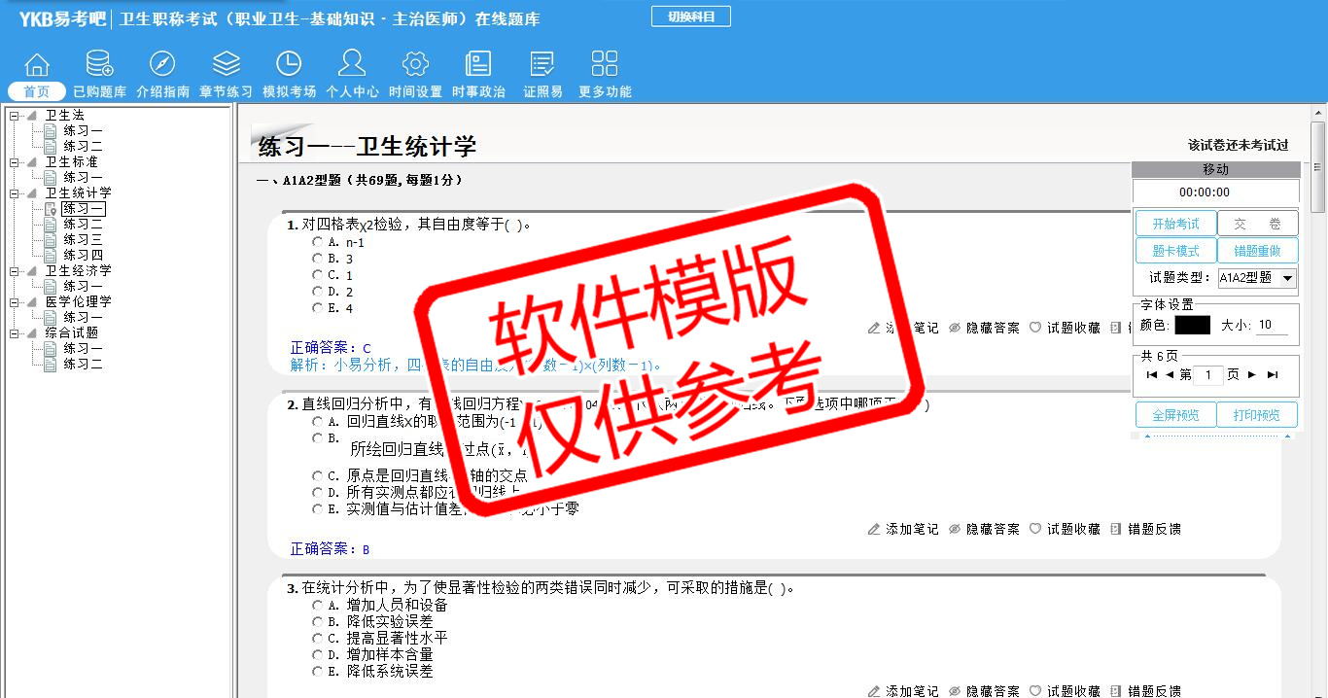
Task: Click the 更多功能 grid icon
Action: tap(605, 65)
